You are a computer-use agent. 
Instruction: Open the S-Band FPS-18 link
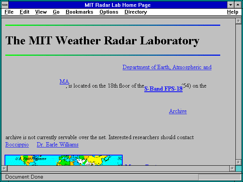coord(163,89)
